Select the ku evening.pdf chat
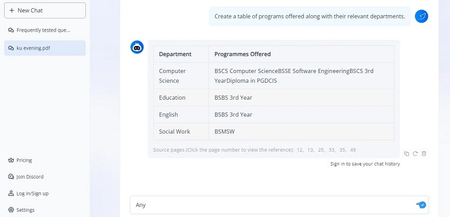The width and height of the screenshot is (450, 217). pos(45,48)
